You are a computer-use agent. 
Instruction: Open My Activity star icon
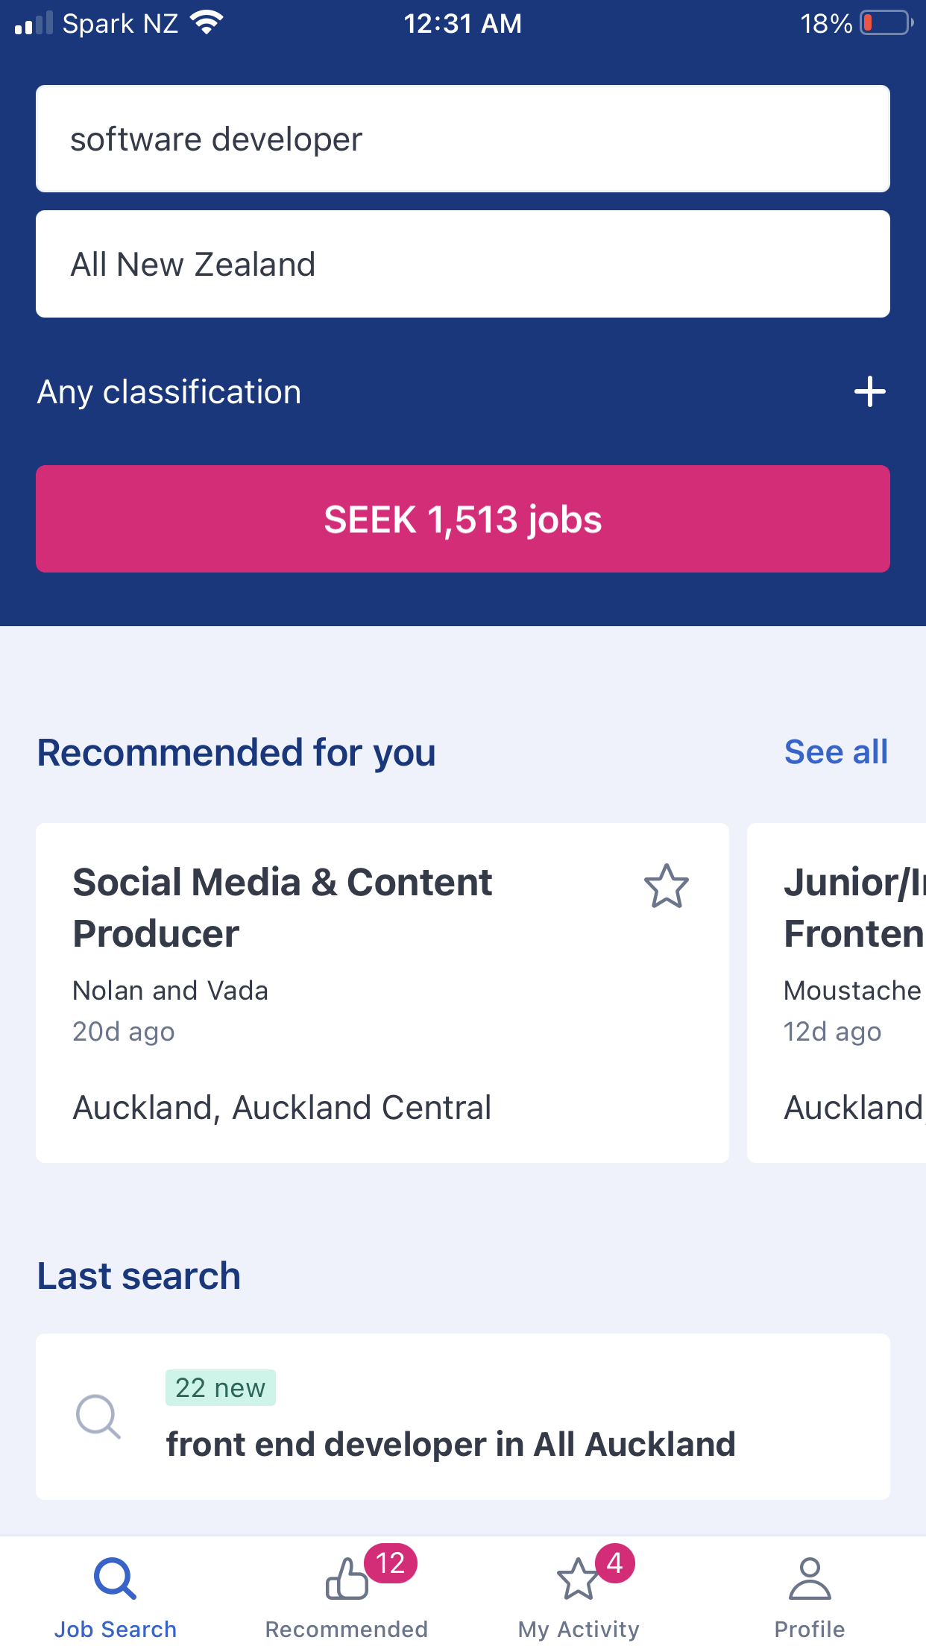click(579, 1579)
